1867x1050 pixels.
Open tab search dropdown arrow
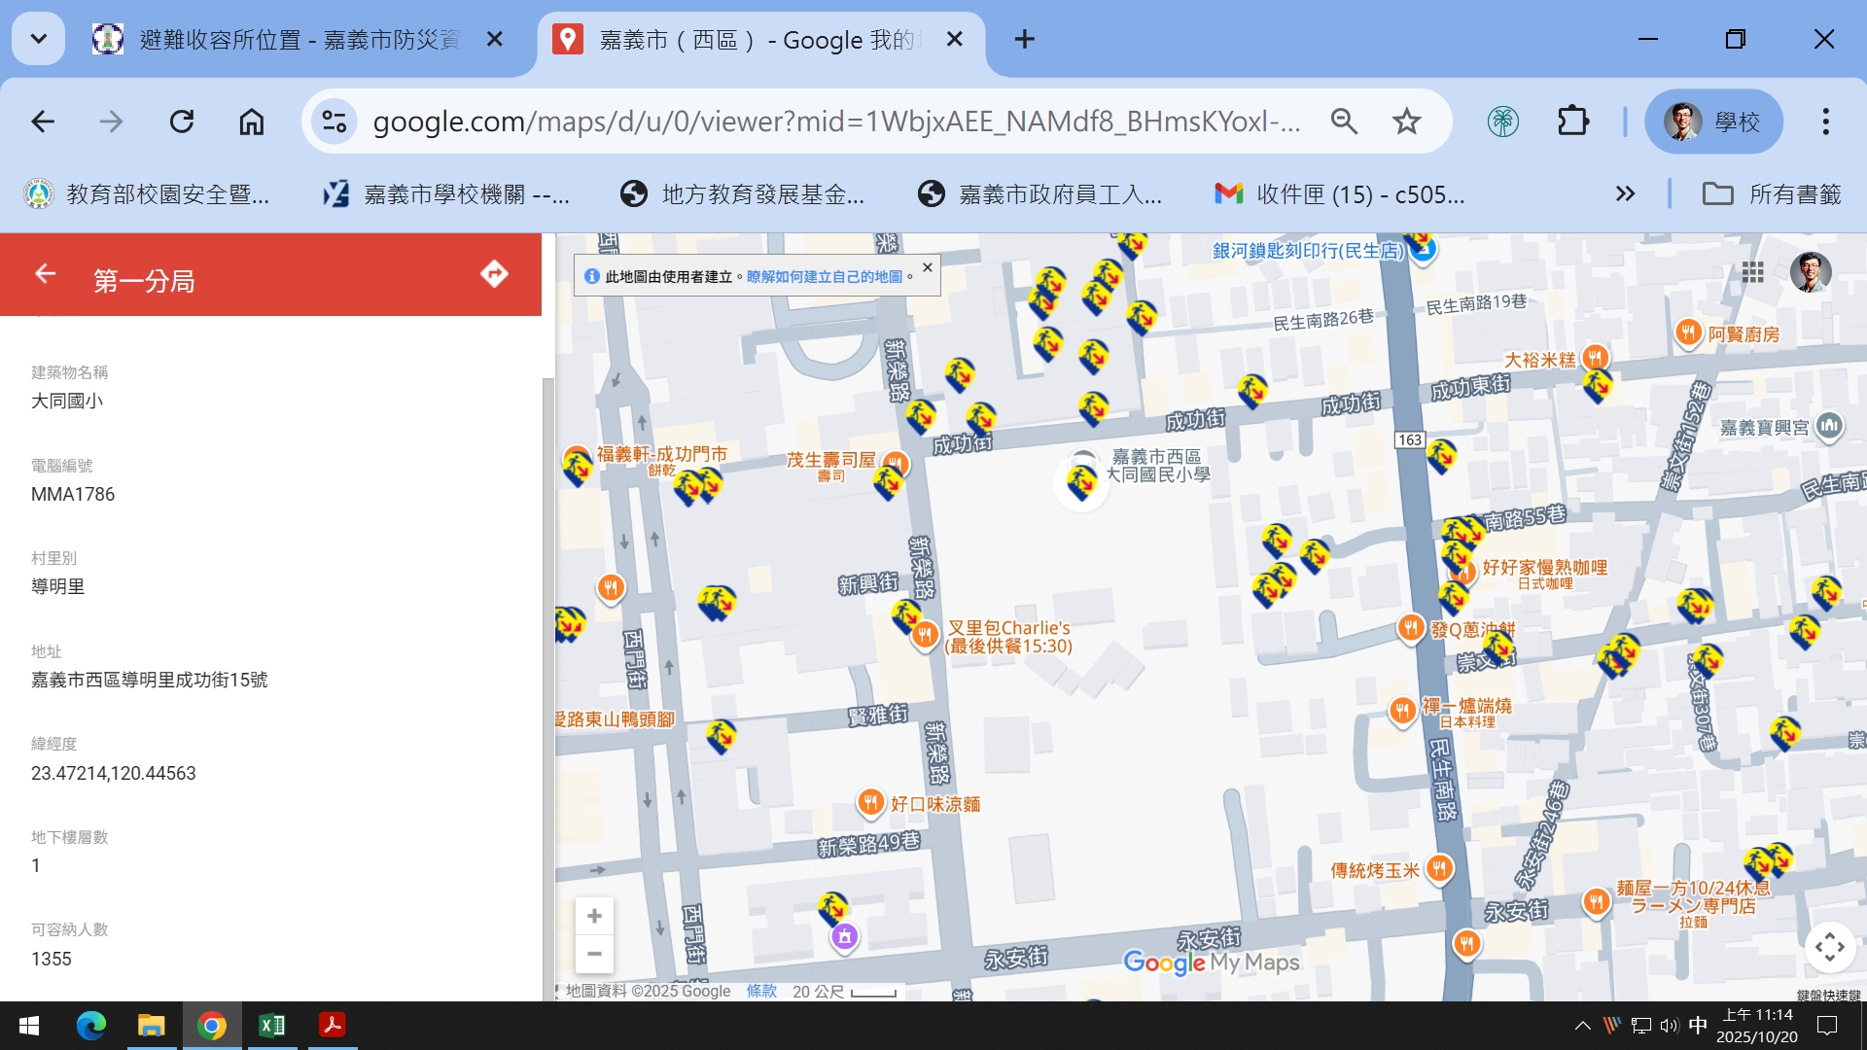tap(39, 39)
